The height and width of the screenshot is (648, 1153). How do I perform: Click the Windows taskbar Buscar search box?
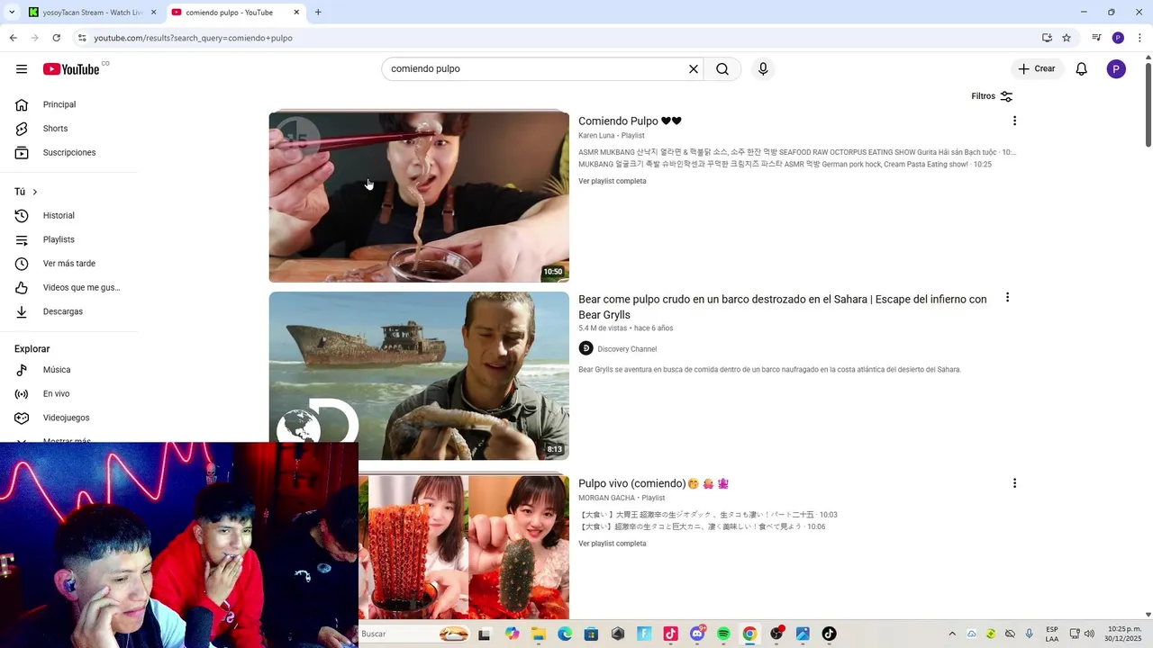[x=414, y=634]
